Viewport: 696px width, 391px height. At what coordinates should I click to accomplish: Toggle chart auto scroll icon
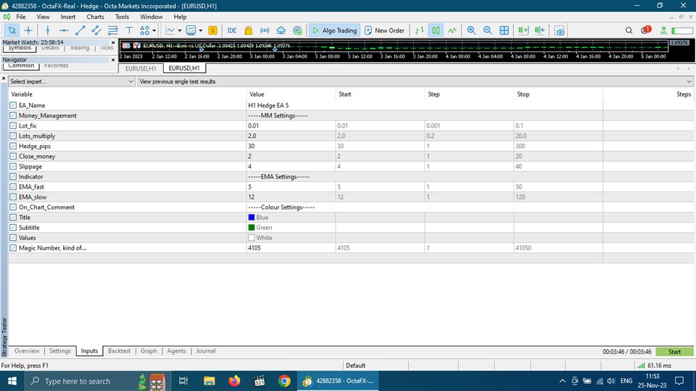523,30
